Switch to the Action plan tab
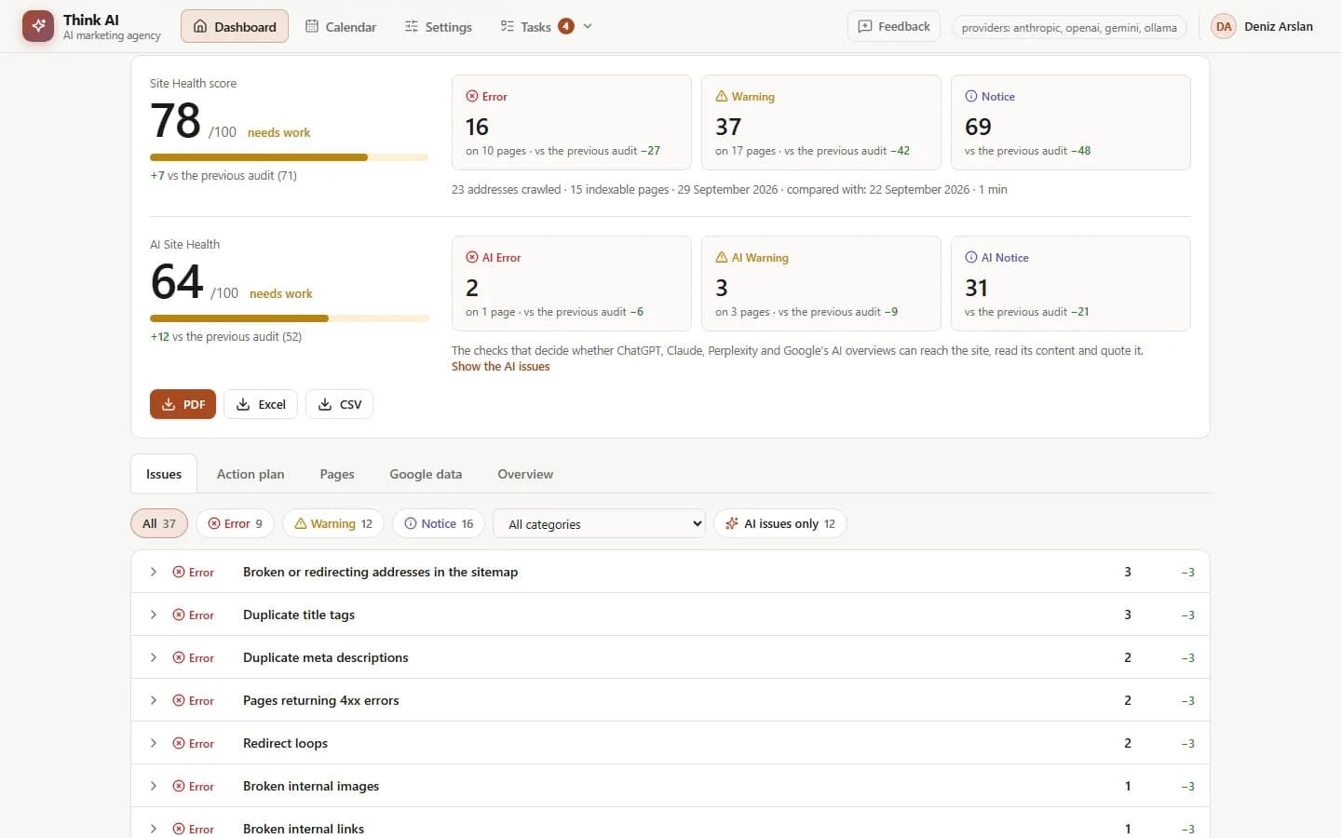Viewport: 1341px width, 838px height. pos(251,474)
